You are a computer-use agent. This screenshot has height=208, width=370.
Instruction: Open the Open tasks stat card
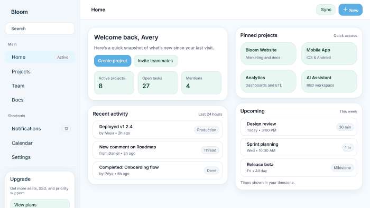[x=158, y=83]
